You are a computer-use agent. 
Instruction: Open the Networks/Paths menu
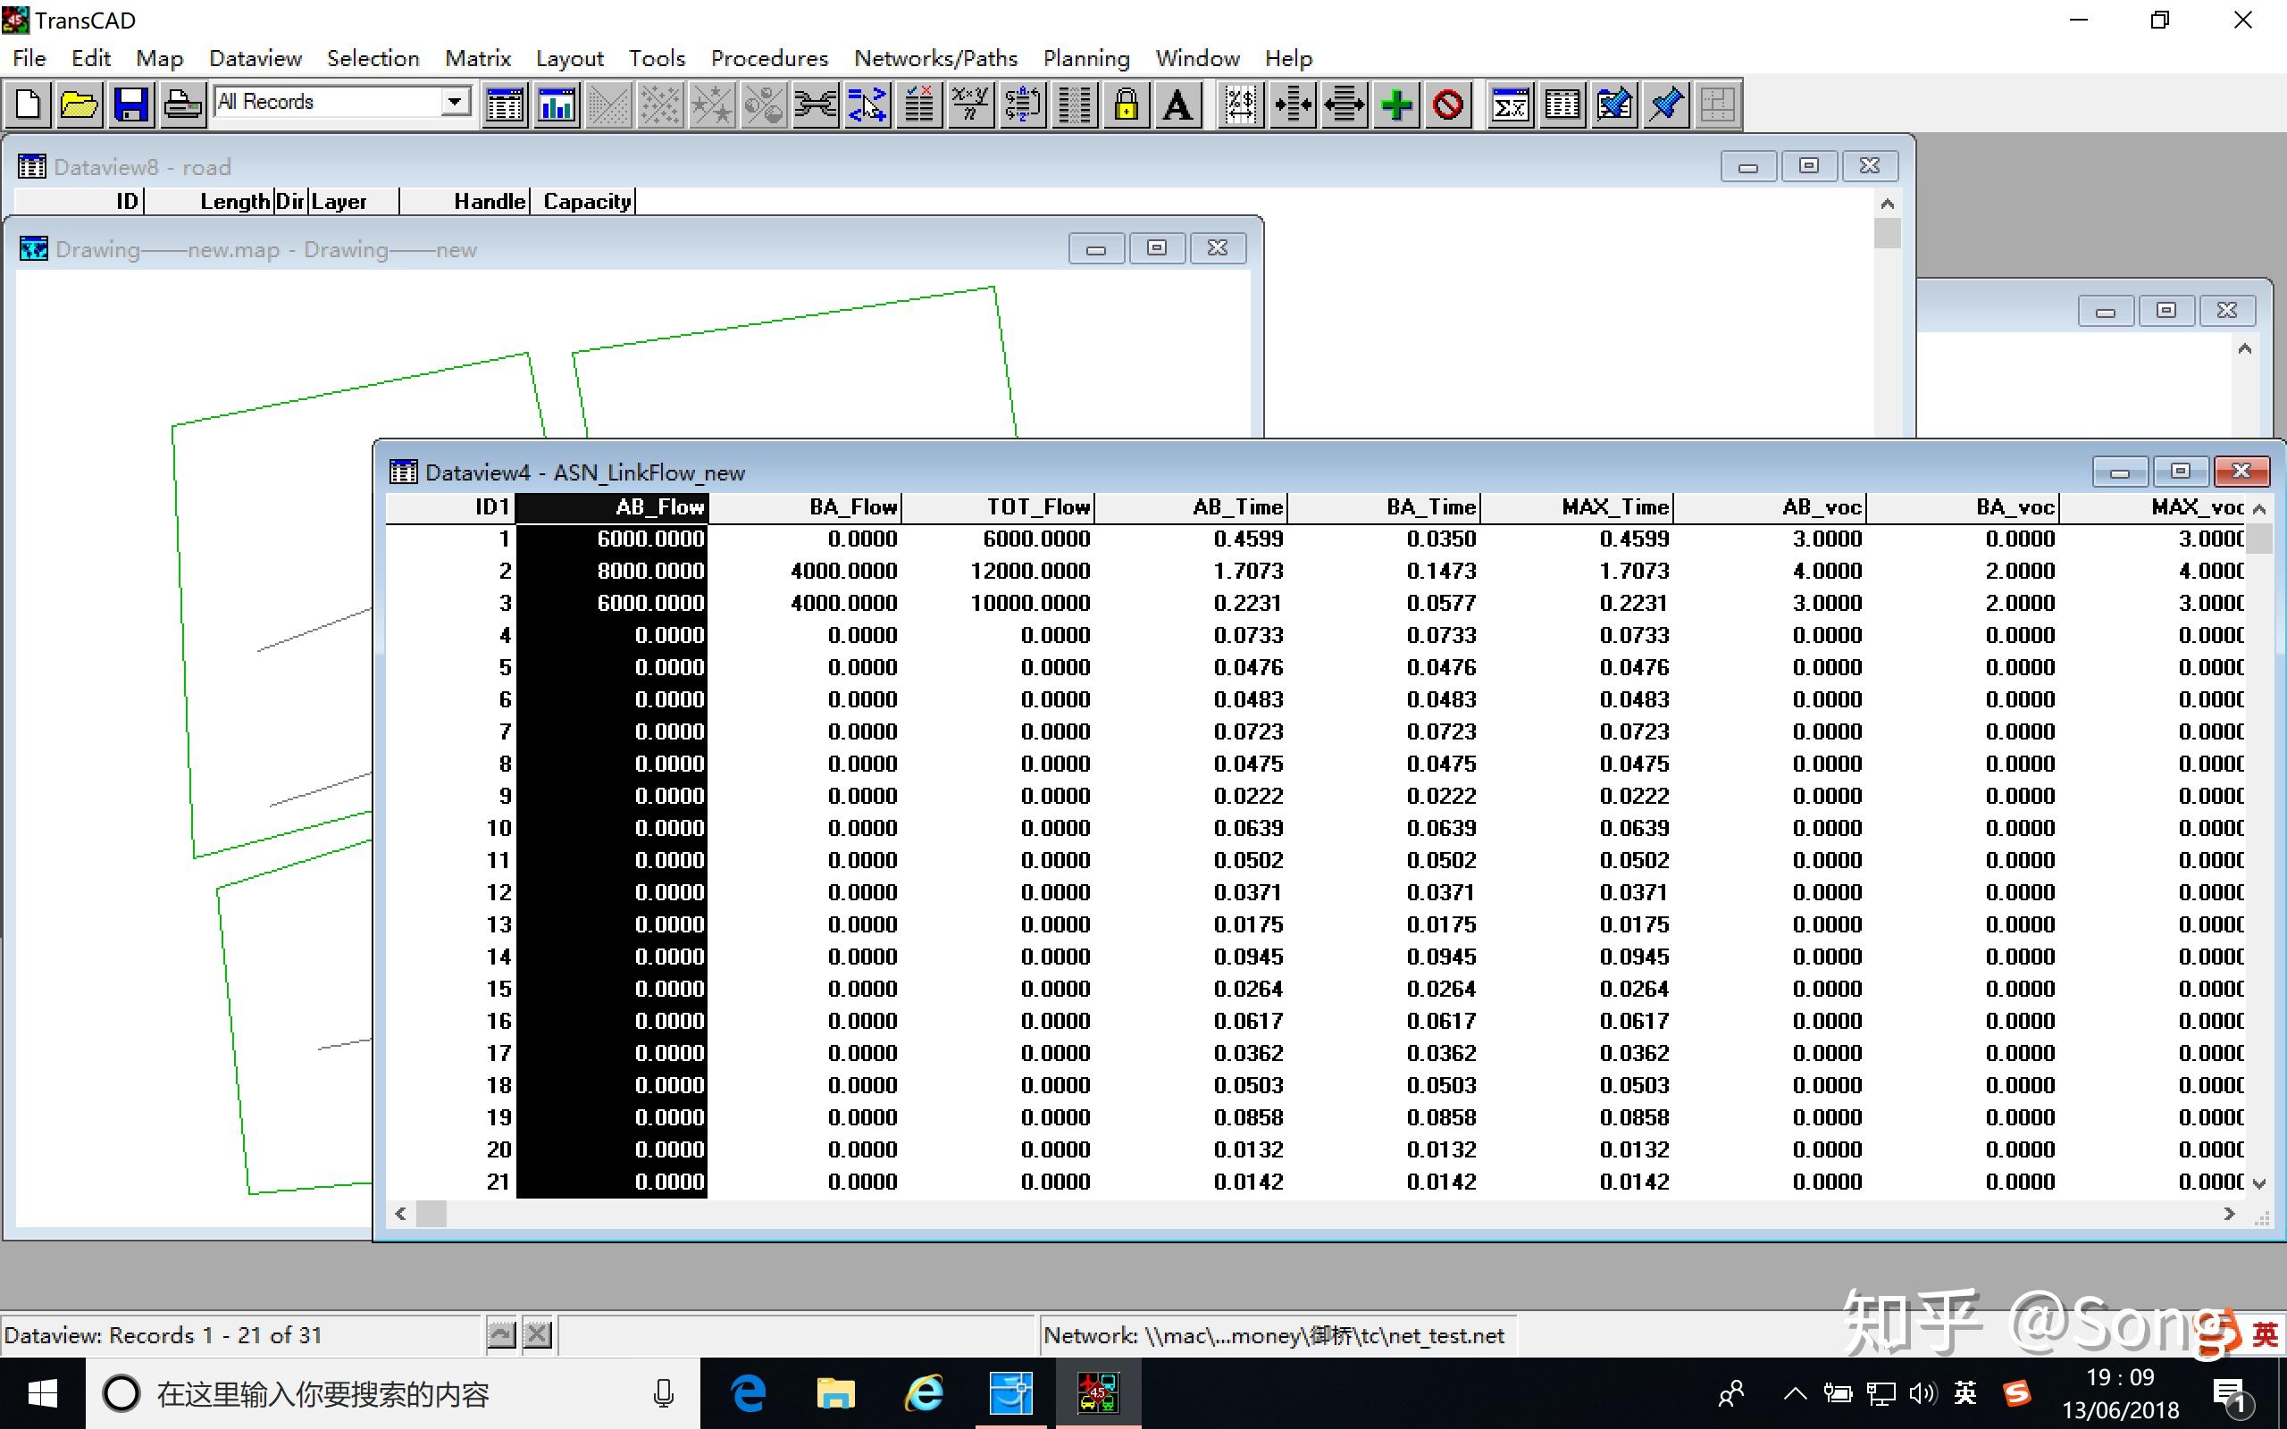[x=934, y=59]
